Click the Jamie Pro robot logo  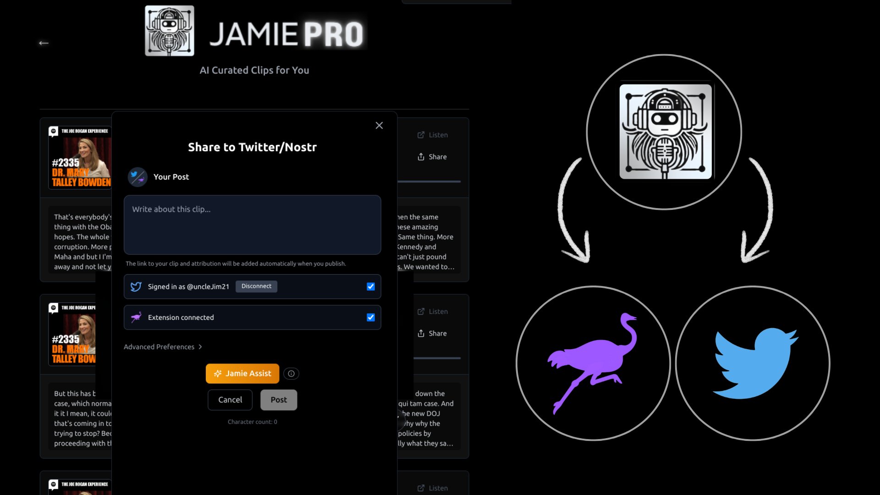[170, 31]
